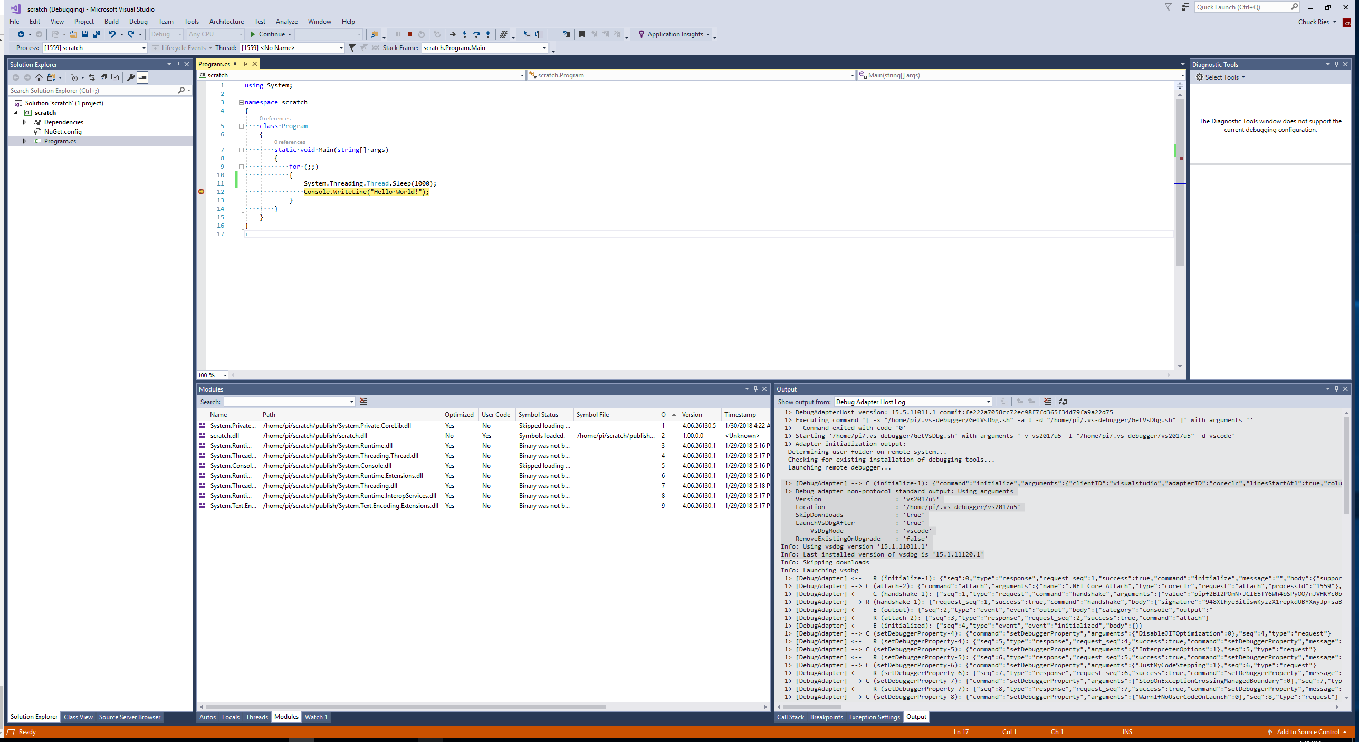This screenshot has height=742, width=1359.
Task: Click the Step Over icon
Action: tap(476, 34)
